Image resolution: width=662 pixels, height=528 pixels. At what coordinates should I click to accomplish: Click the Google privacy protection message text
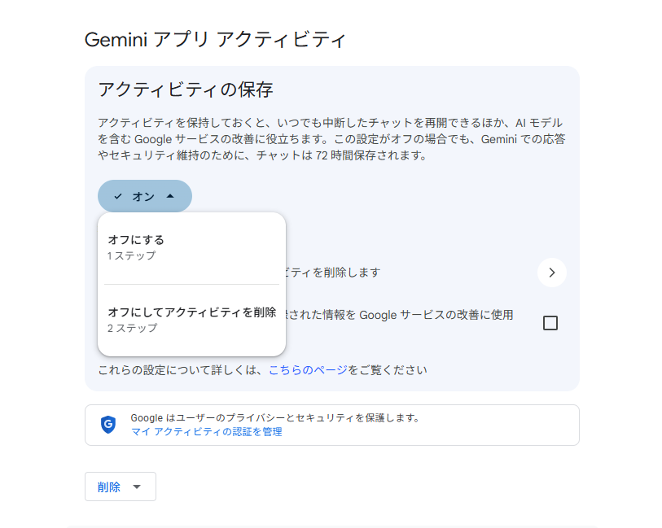click(274, 418)
